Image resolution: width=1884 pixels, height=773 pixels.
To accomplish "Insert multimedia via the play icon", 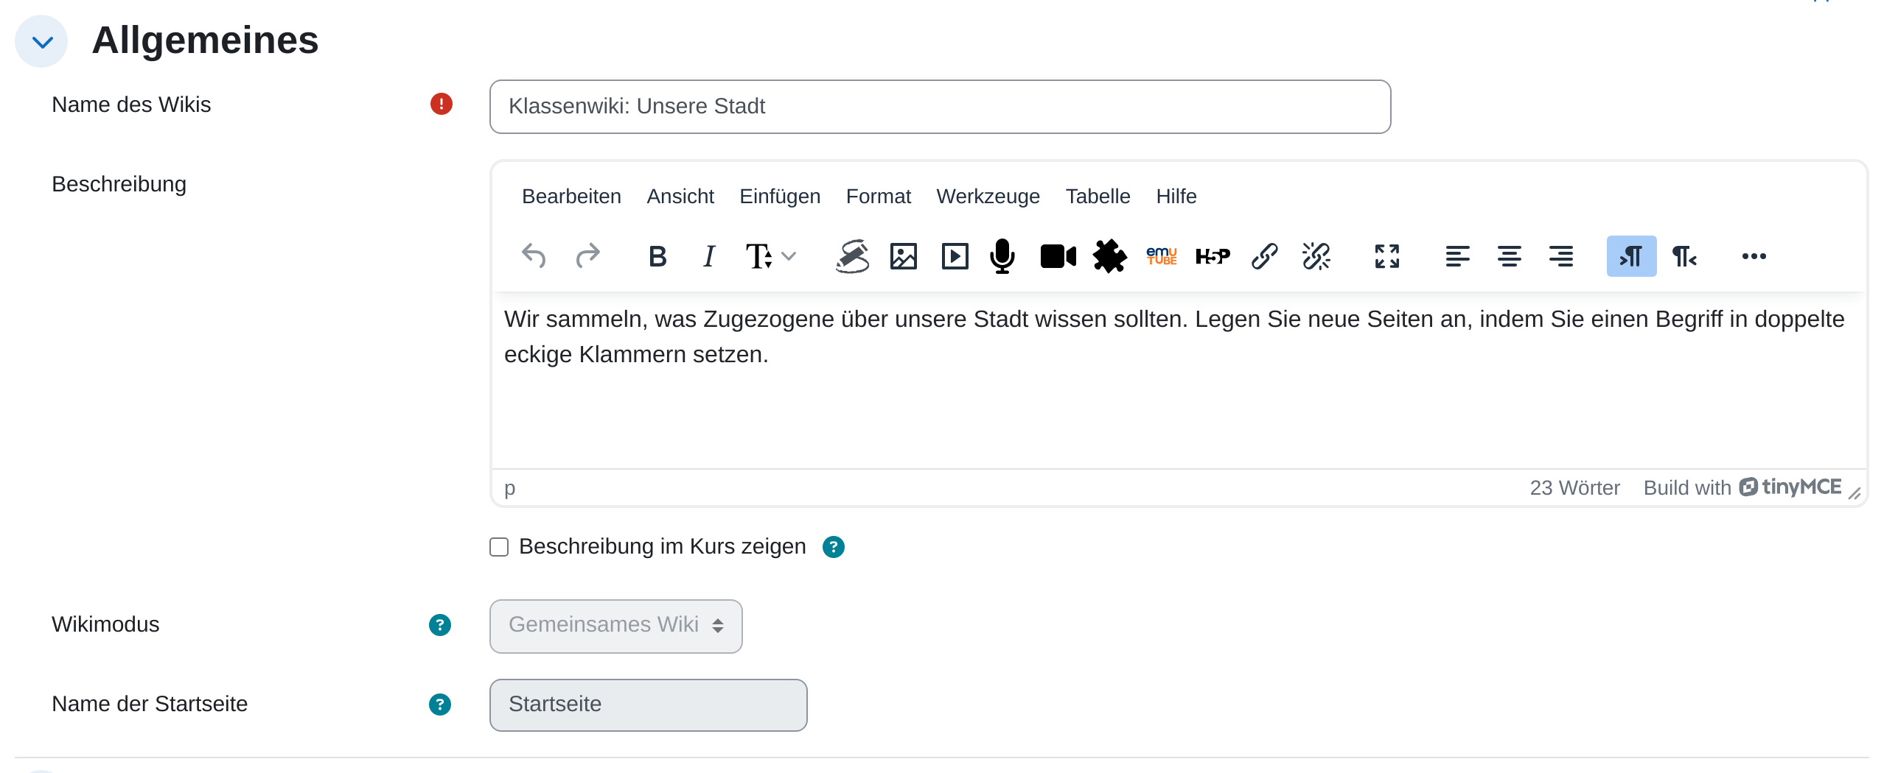I will tap(955, 256).
